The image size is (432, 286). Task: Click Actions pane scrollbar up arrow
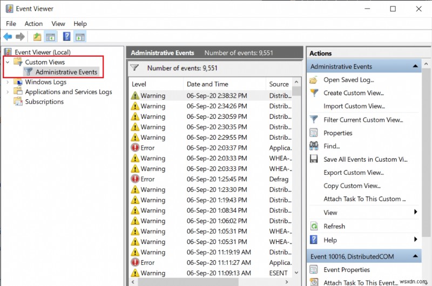tap(426, 64)
